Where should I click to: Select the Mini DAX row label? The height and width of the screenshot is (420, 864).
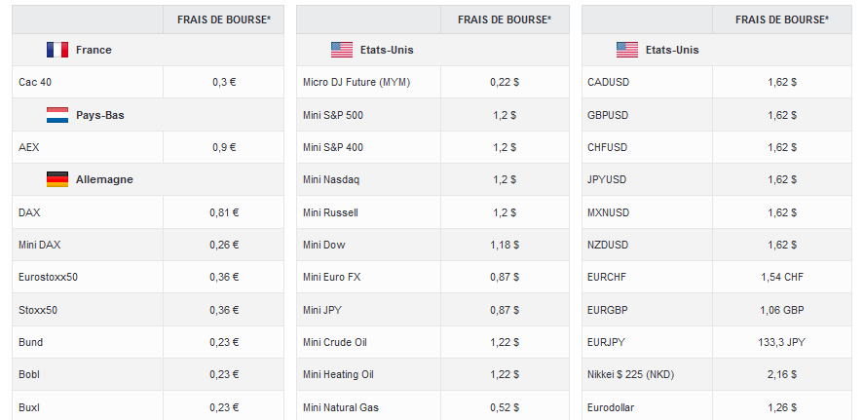point(40,245)
